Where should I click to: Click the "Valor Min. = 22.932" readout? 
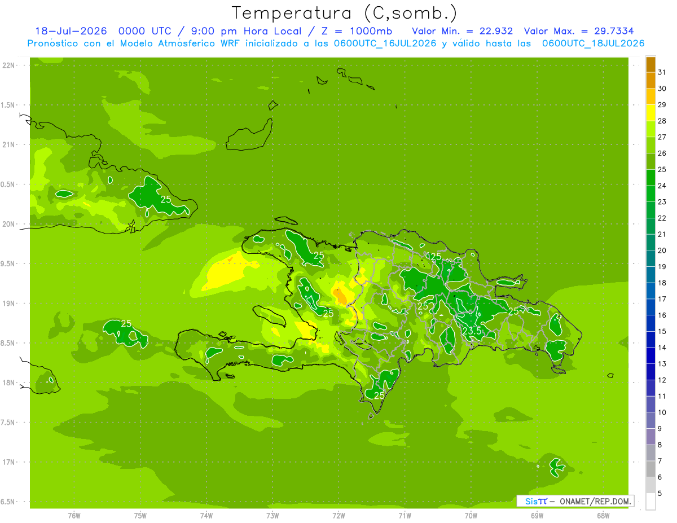[462, 31]
